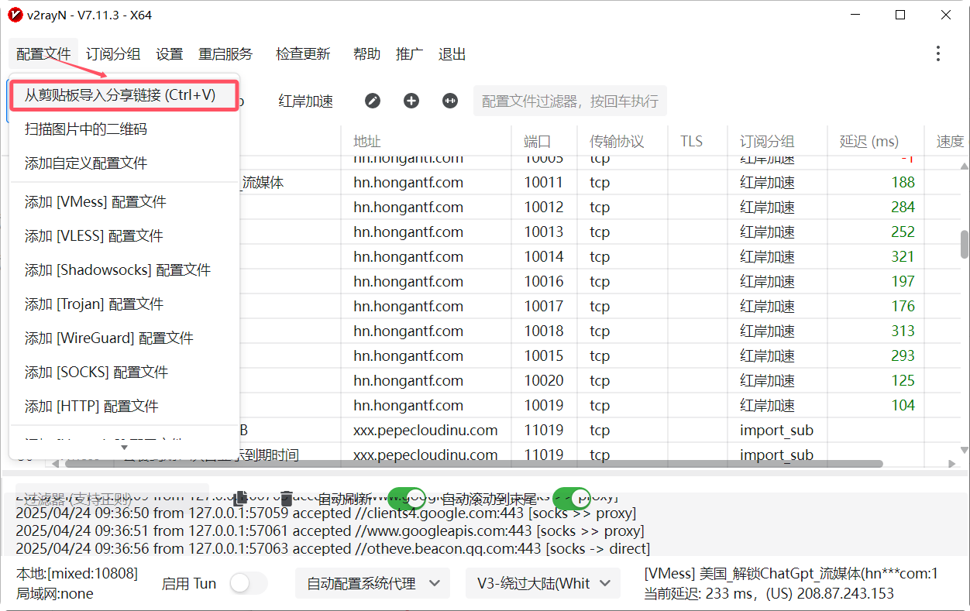Click the copy log icon
970x611 pixels.
240,498
